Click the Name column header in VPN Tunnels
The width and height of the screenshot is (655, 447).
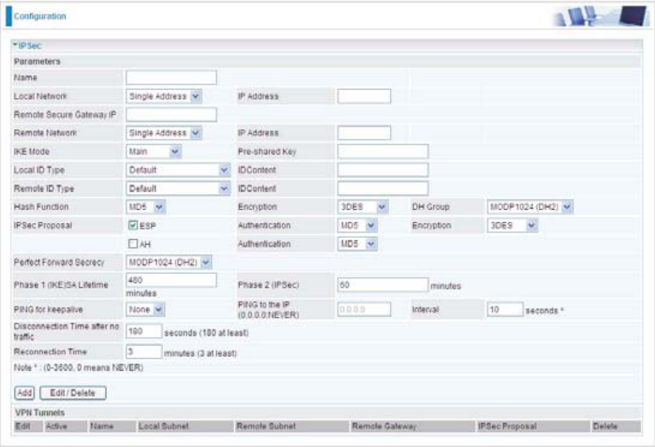click(102, 426)
